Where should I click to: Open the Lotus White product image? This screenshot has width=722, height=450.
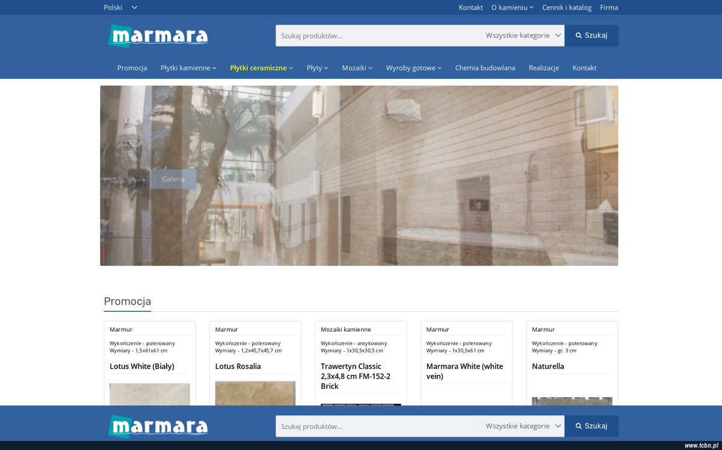coord(150,394)
